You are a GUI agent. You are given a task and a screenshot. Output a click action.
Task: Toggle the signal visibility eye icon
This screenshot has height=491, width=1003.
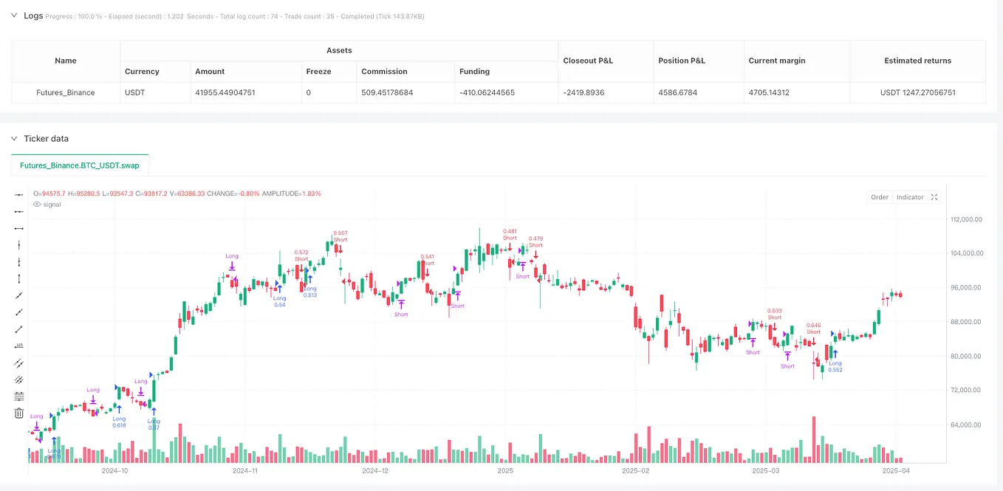point(36,205)
